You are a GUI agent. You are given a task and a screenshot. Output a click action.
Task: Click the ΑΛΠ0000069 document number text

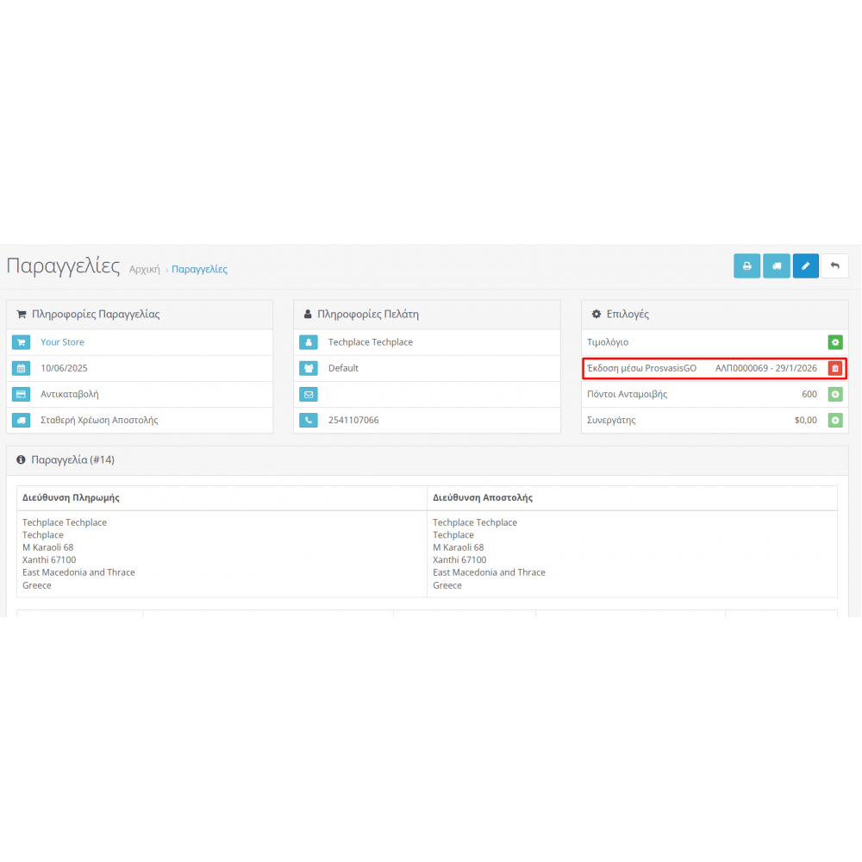coord(741,368)
